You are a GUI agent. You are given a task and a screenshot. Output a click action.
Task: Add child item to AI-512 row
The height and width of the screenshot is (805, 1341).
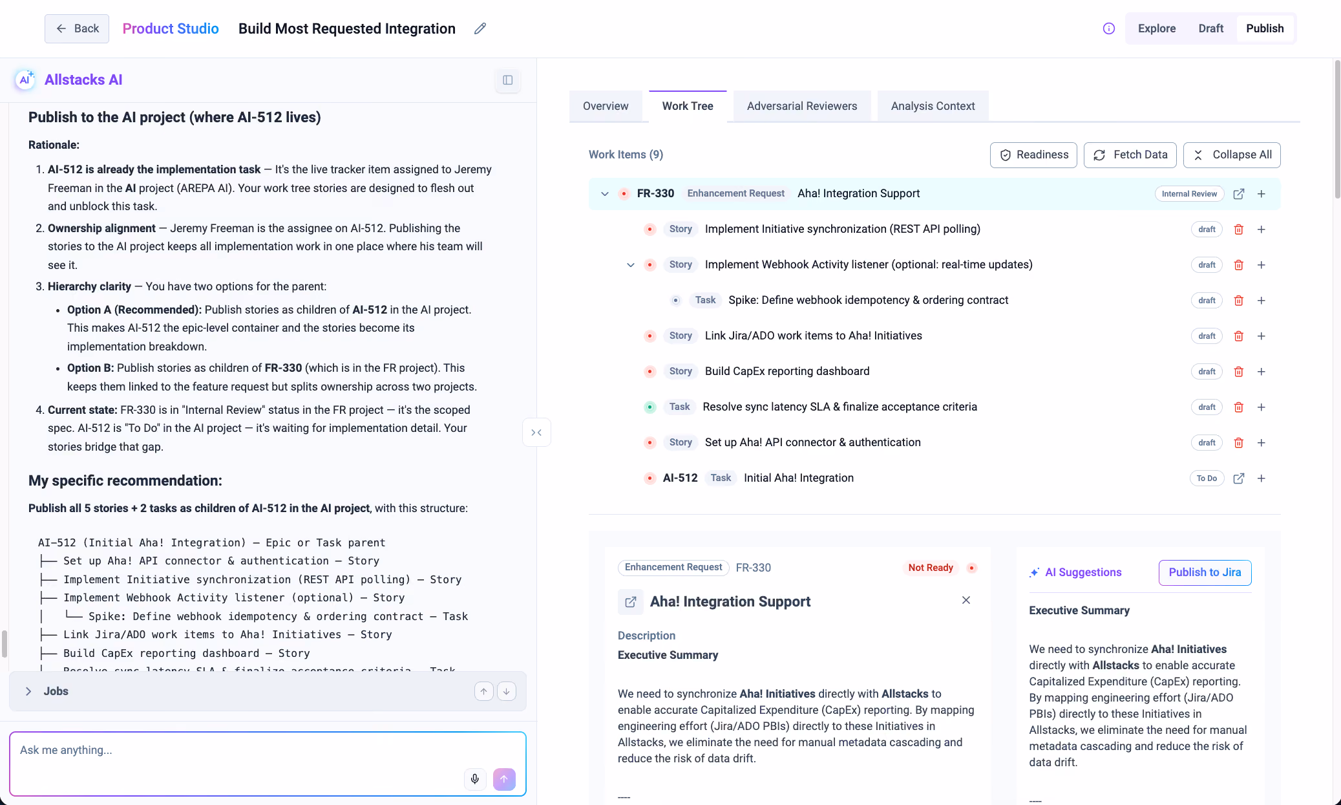[1262, 478]
